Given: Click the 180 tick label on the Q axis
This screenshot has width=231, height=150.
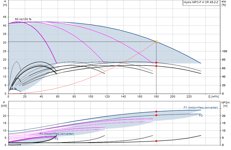Looking at the screenshot, I should (156, 97).
